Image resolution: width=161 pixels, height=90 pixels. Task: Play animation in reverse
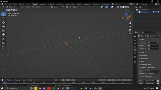point(67,80)
